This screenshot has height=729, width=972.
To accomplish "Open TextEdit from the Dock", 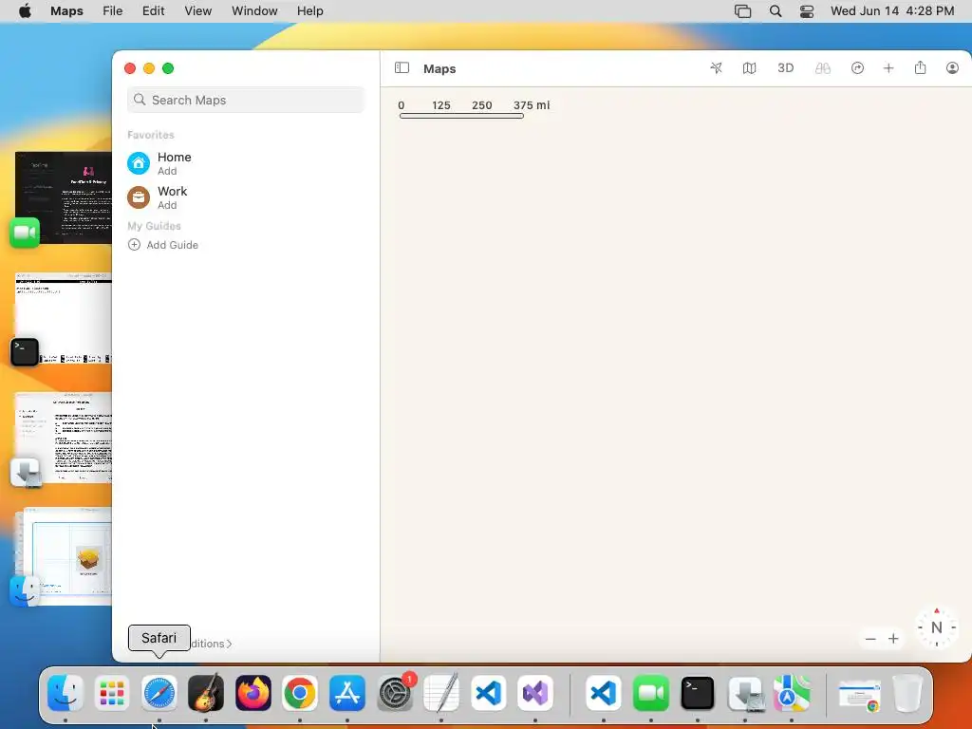I will [441, 693].
